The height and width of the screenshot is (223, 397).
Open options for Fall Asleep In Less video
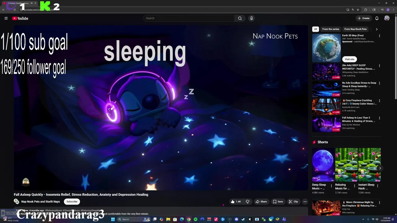(x=379, y=118)
